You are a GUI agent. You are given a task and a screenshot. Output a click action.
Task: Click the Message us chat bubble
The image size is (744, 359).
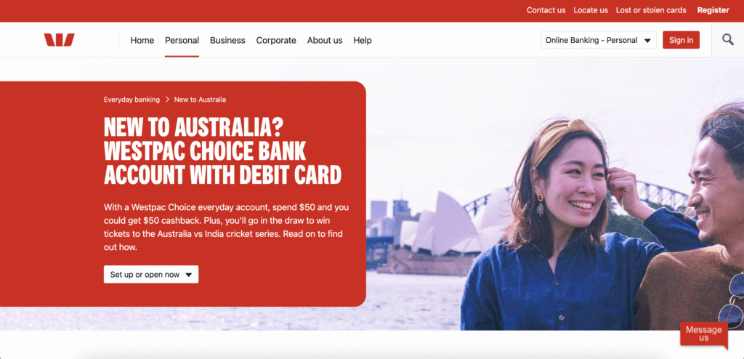coord(703,334)
